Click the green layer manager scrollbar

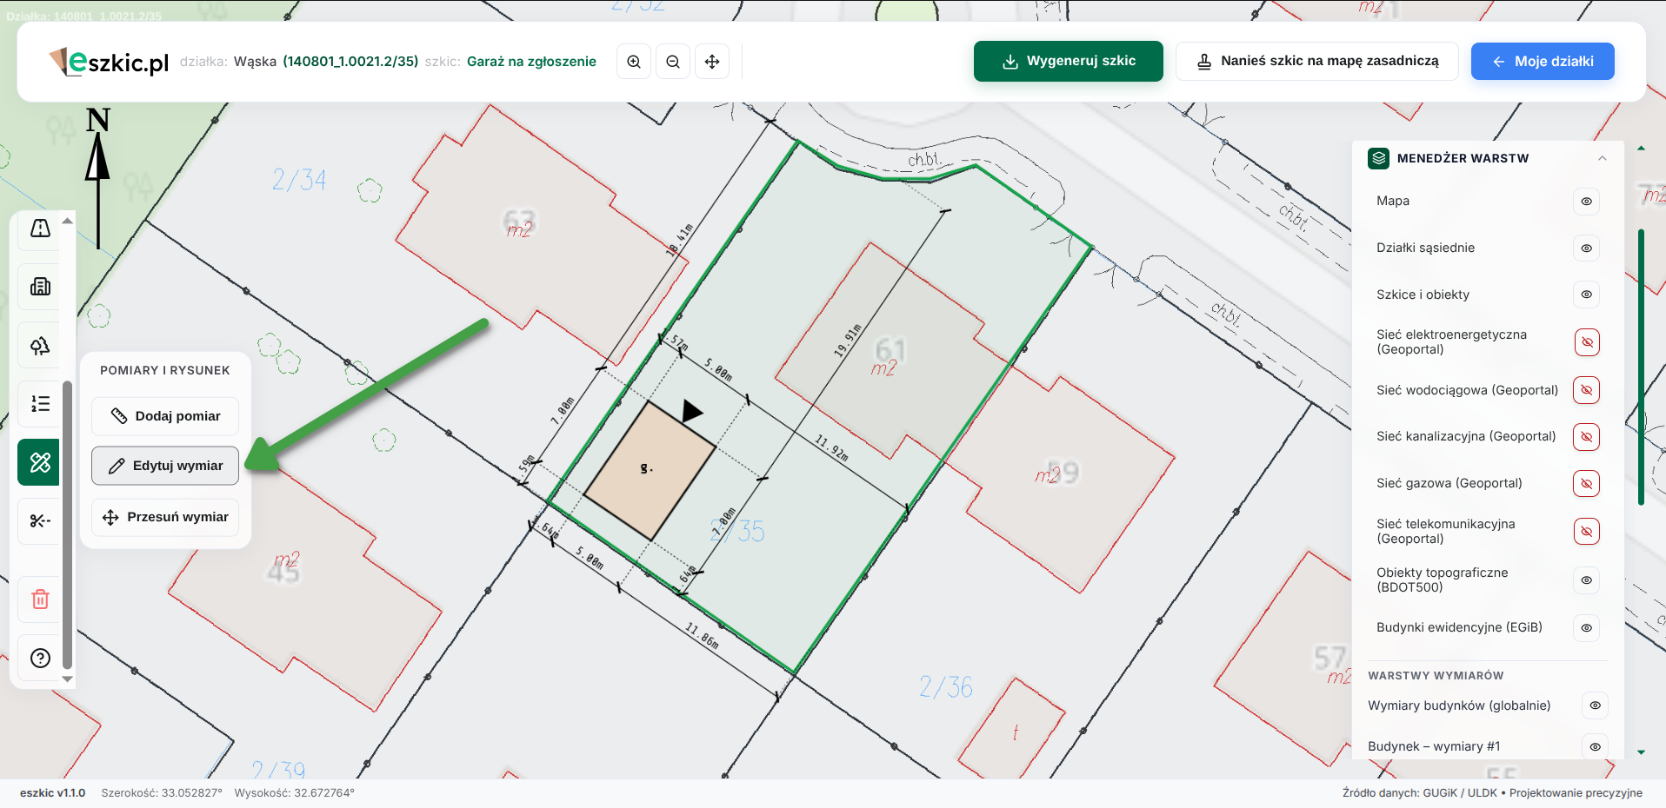1641,367
